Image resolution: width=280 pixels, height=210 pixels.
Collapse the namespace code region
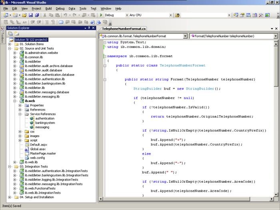104,56
